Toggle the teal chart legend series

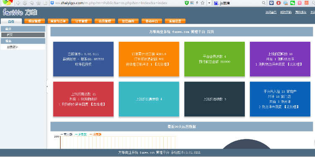[81, 134]
